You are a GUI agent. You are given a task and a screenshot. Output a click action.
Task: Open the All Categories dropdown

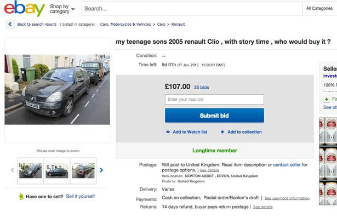(x=319, y=9)
